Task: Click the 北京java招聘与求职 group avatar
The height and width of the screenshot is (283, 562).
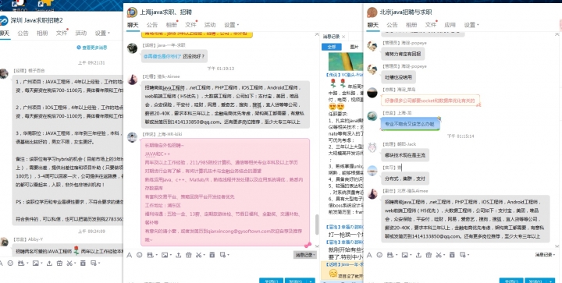Action: [x=372, y=12]
